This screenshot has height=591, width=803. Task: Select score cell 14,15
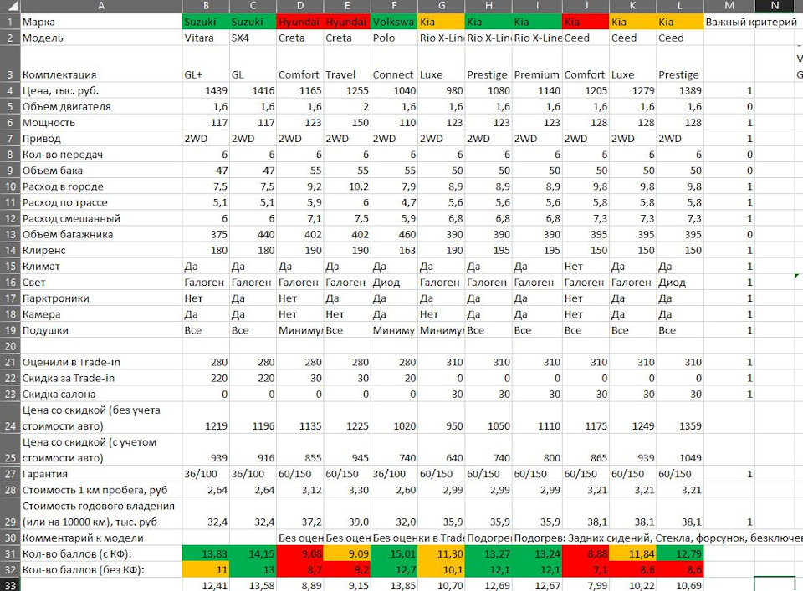[253, 553]
